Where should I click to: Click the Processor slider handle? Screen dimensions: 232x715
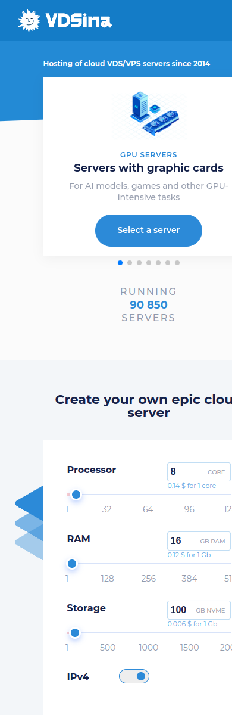(x=76, y=494)
